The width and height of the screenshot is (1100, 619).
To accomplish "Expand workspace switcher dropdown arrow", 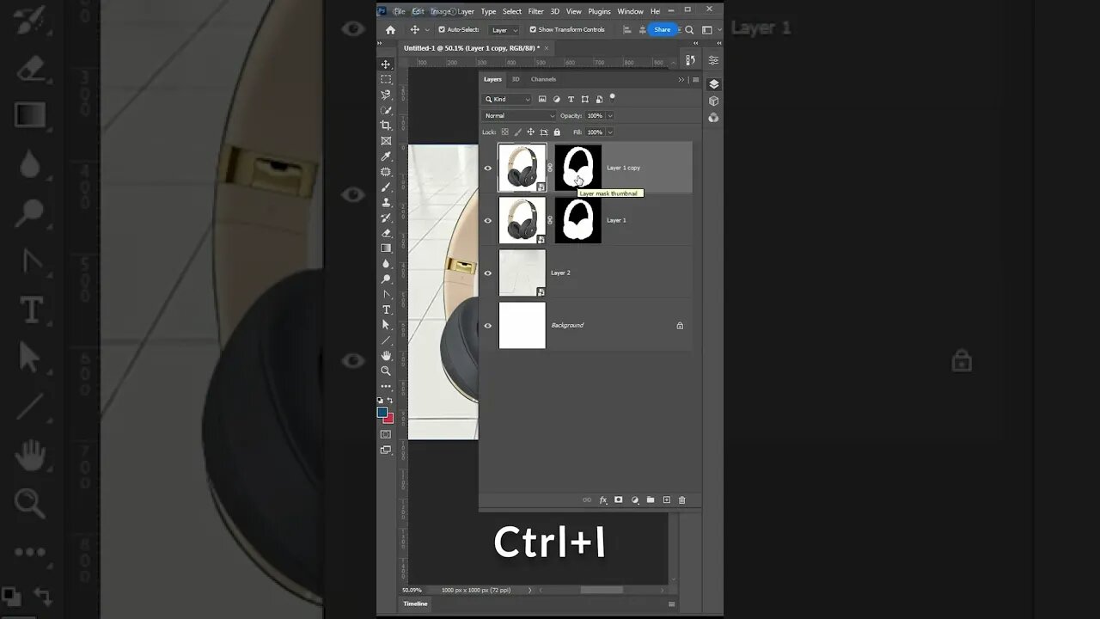I will [718, 29].
